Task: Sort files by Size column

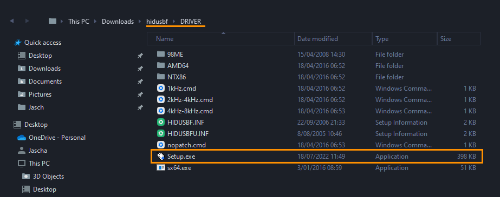Action: [458, 39]
